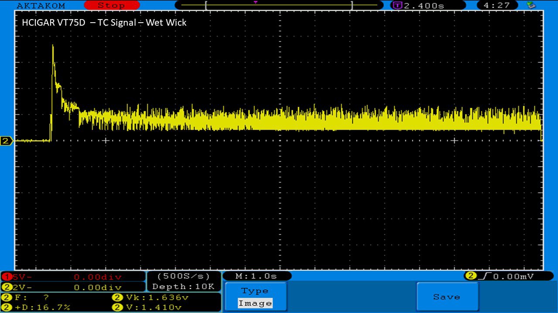Click the purple trigger position marker at top
Viewport: 558px width, 313px height.
tap(255, 3)
